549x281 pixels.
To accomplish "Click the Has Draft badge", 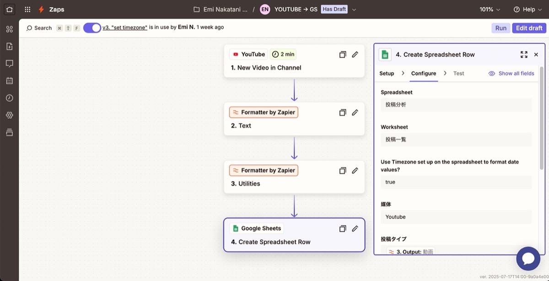I will [x=334, y=9].
